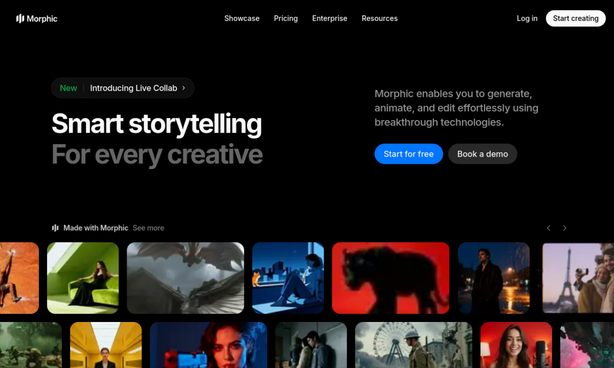Viewport: 614px width, 368px height.
Task: Click the Log in link
Action: 527,18
